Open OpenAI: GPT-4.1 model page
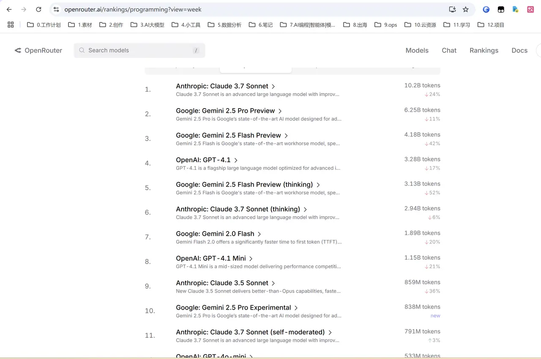541x359 pixels. click(207, 160)
